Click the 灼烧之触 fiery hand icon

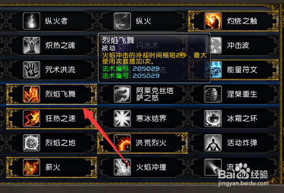coord(213,21)
